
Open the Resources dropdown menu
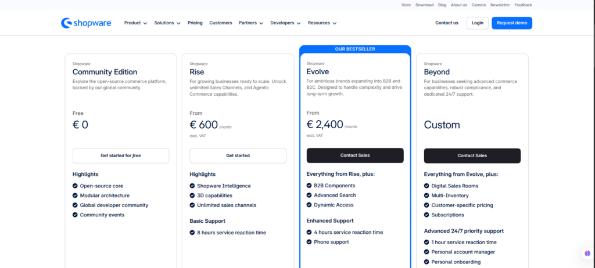(x=322, y=23)
